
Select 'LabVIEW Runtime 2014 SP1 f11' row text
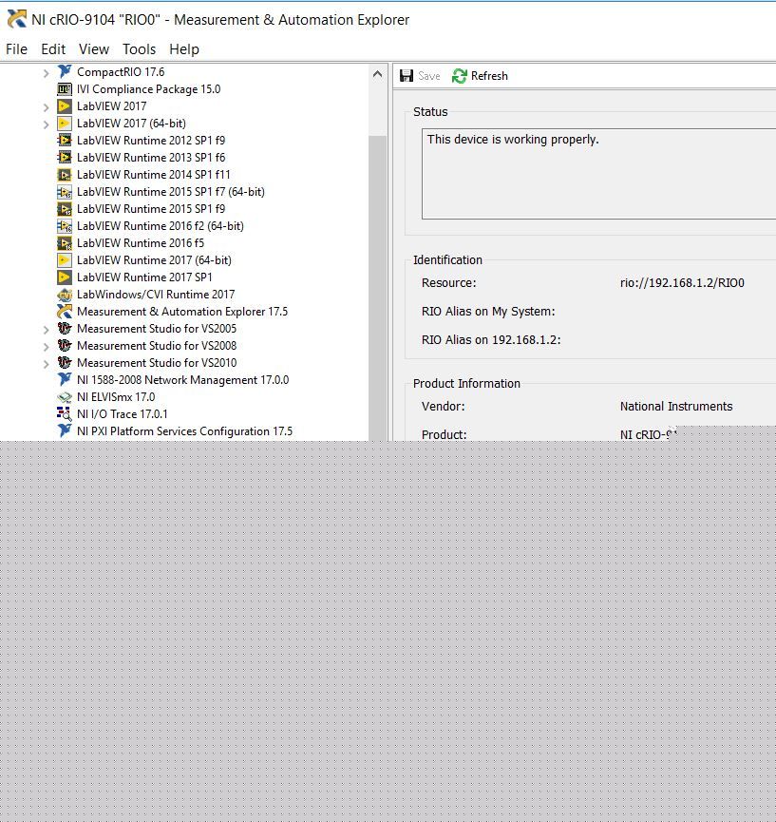(154, 175)
